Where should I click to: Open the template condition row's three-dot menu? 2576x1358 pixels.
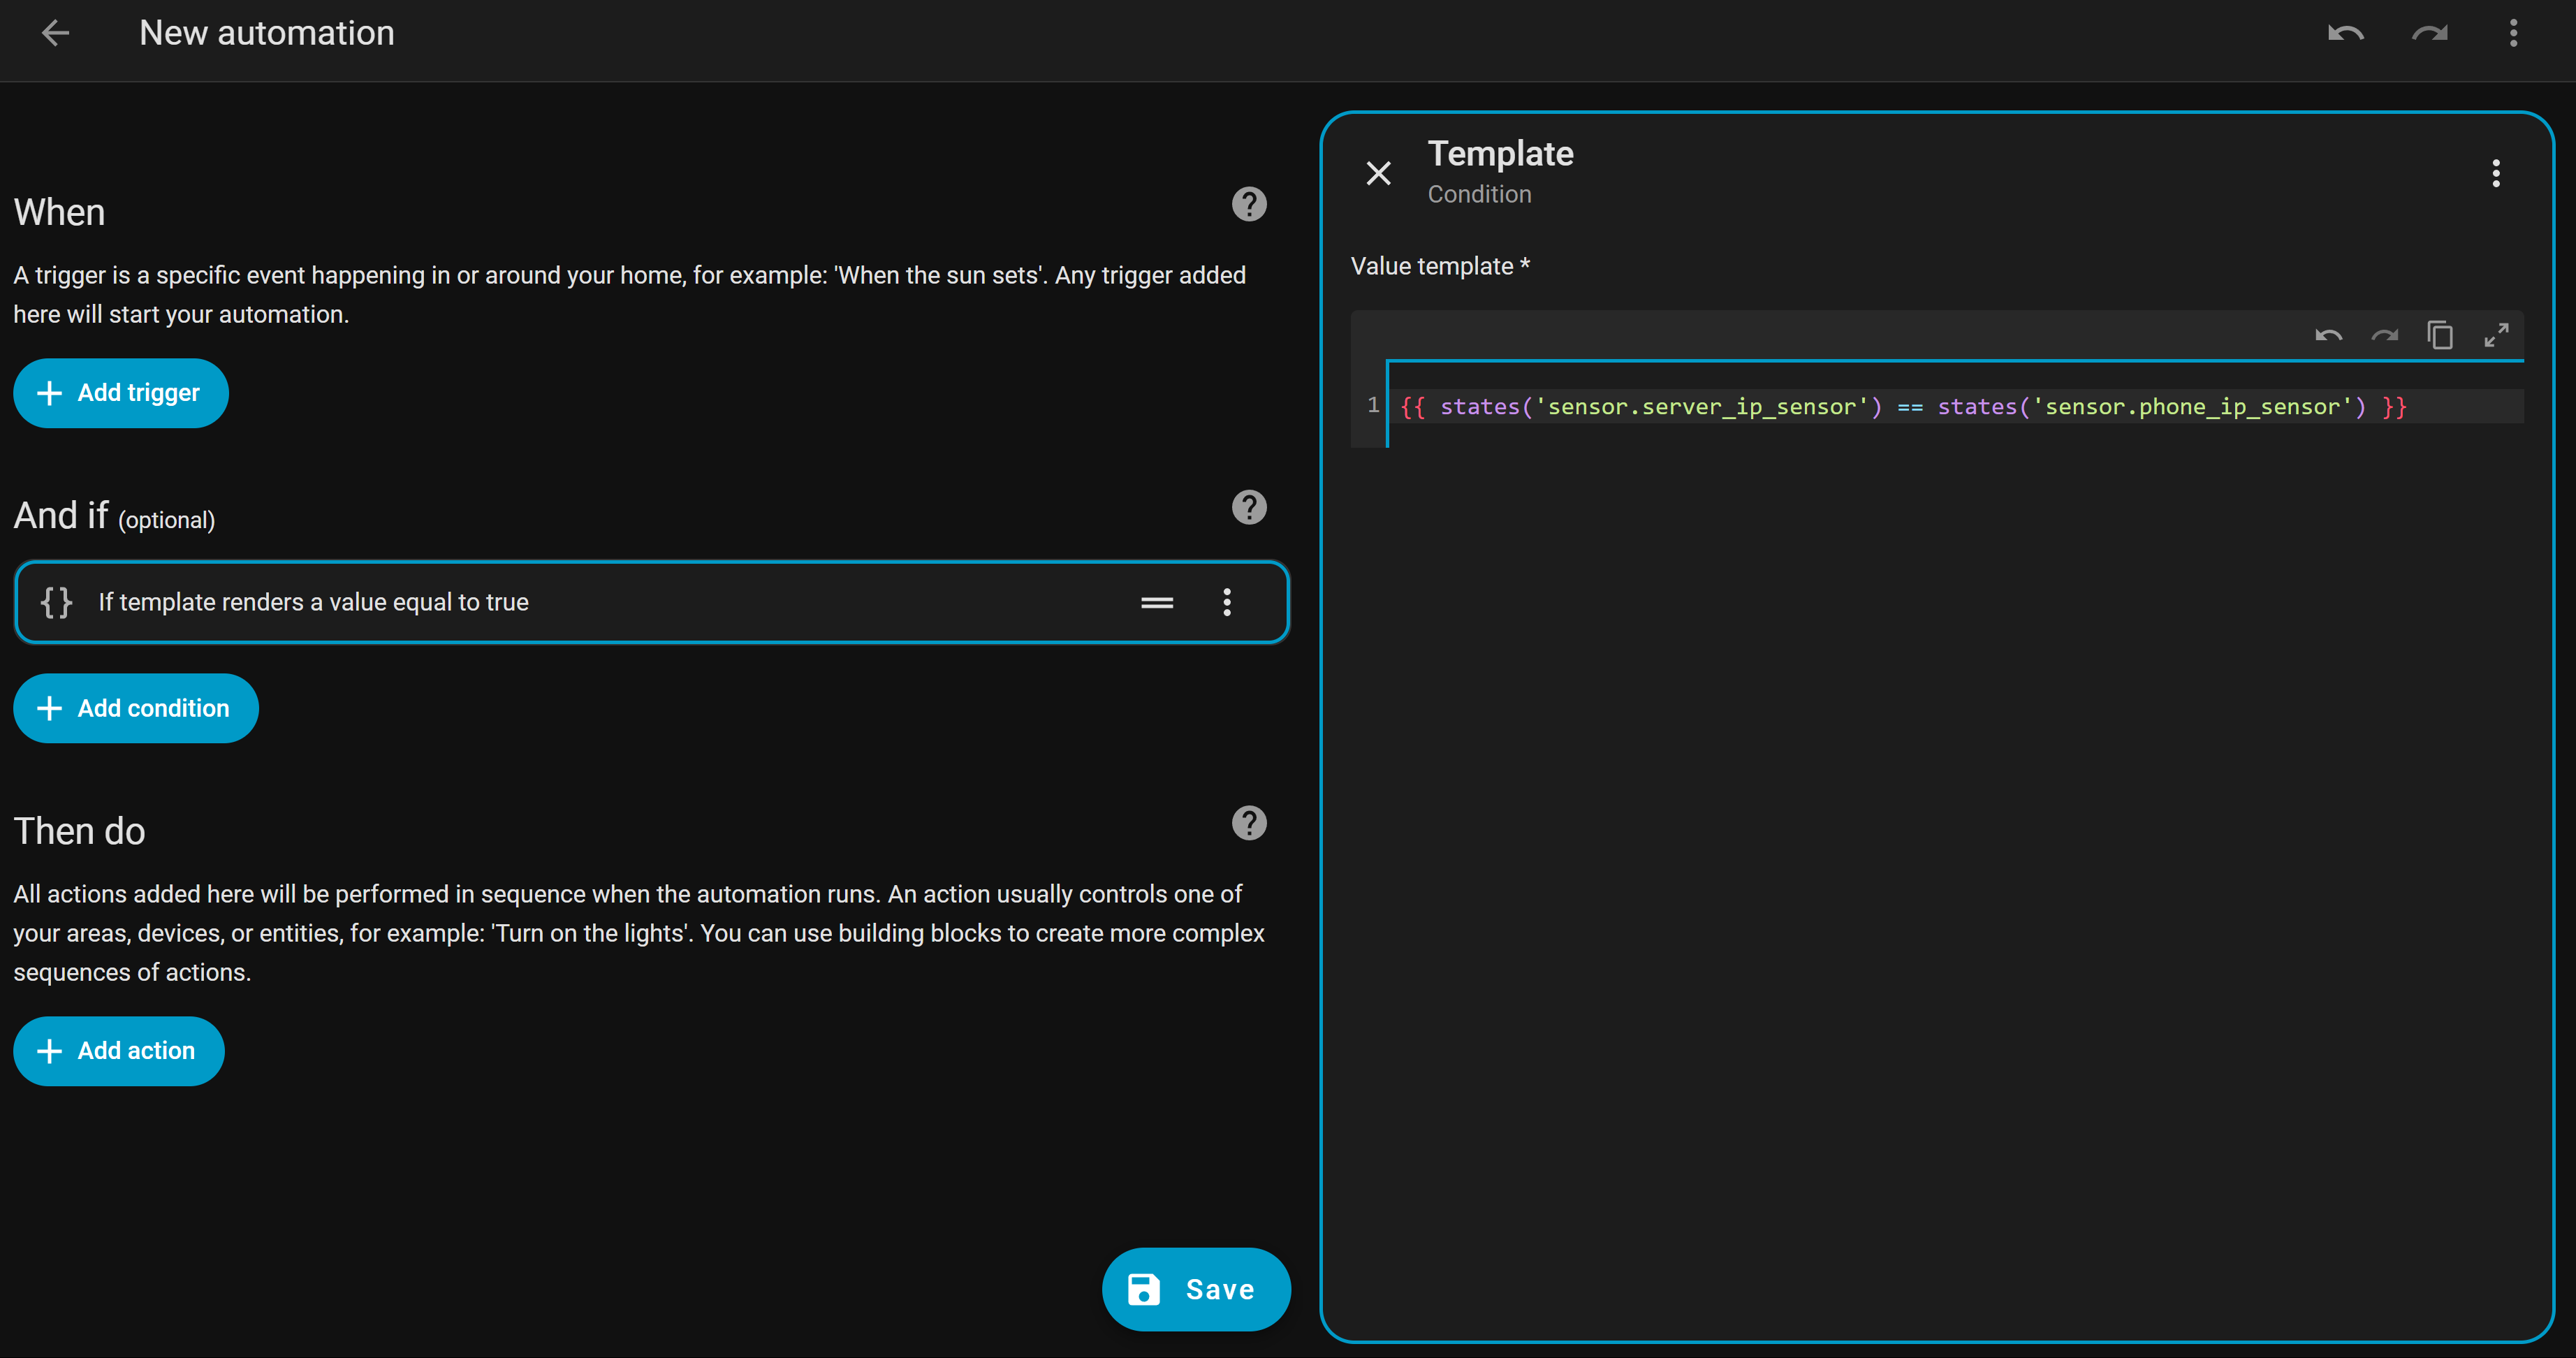point(1227,602)
